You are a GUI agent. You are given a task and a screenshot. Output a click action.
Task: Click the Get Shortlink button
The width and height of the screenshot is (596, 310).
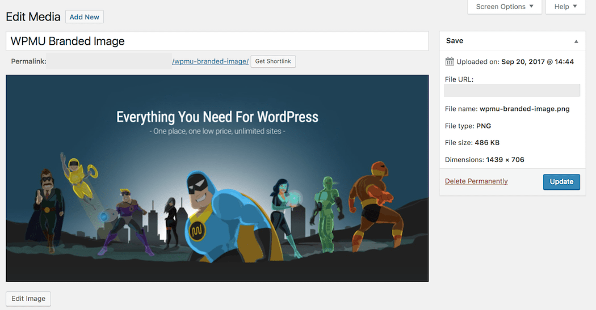(273, 61)
